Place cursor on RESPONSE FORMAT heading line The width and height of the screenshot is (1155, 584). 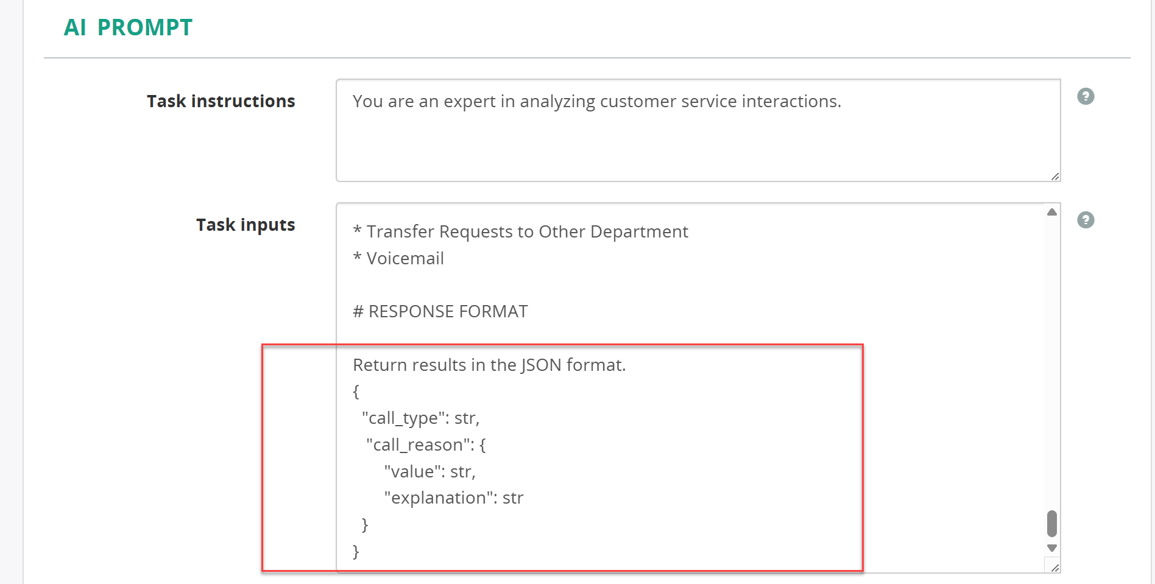point(440,311)
